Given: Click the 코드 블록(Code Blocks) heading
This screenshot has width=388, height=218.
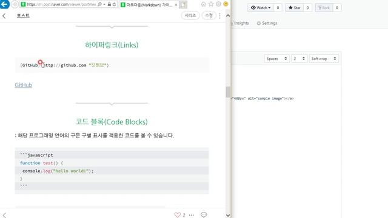Looking at the screenshot, I should [112, 122].
